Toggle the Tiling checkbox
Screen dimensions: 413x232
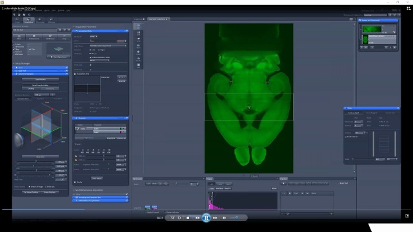coord(14,49)
